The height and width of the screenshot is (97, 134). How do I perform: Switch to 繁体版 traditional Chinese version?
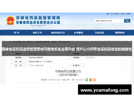point(117,14)
